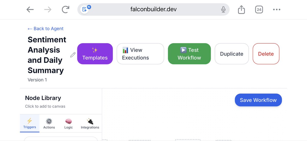307x141 pixels.
Task: Click the falconbuilder.dev address bar
Action: click(x=153, y=9)
